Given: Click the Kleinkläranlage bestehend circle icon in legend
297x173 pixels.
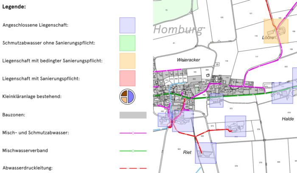Looking at the screenshot, I should point(127,97).
